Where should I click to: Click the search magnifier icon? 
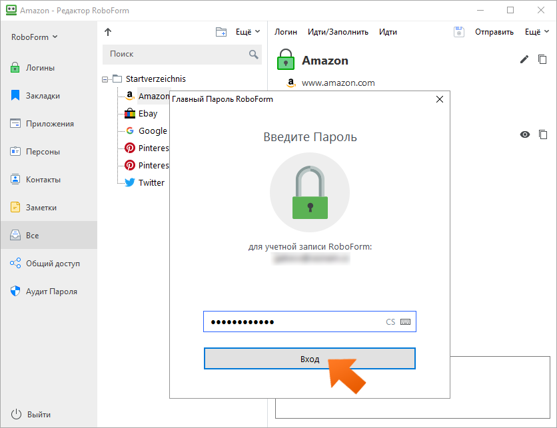coord(253,55)
